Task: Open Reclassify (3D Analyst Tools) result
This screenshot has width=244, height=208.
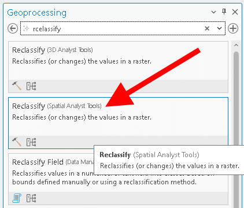Action: click(x=118, y=67)
